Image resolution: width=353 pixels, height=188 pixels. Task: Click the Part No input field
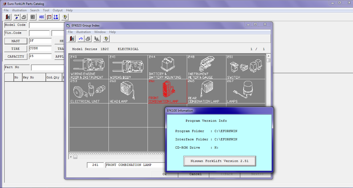click(48, 67)
